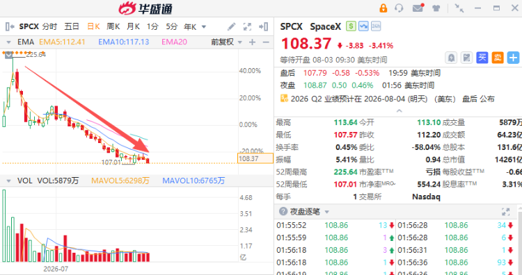This screenshot has width=522, height=275.
Task: Click the earnings calendar icon before 2026 Q2
Action: 284,99
